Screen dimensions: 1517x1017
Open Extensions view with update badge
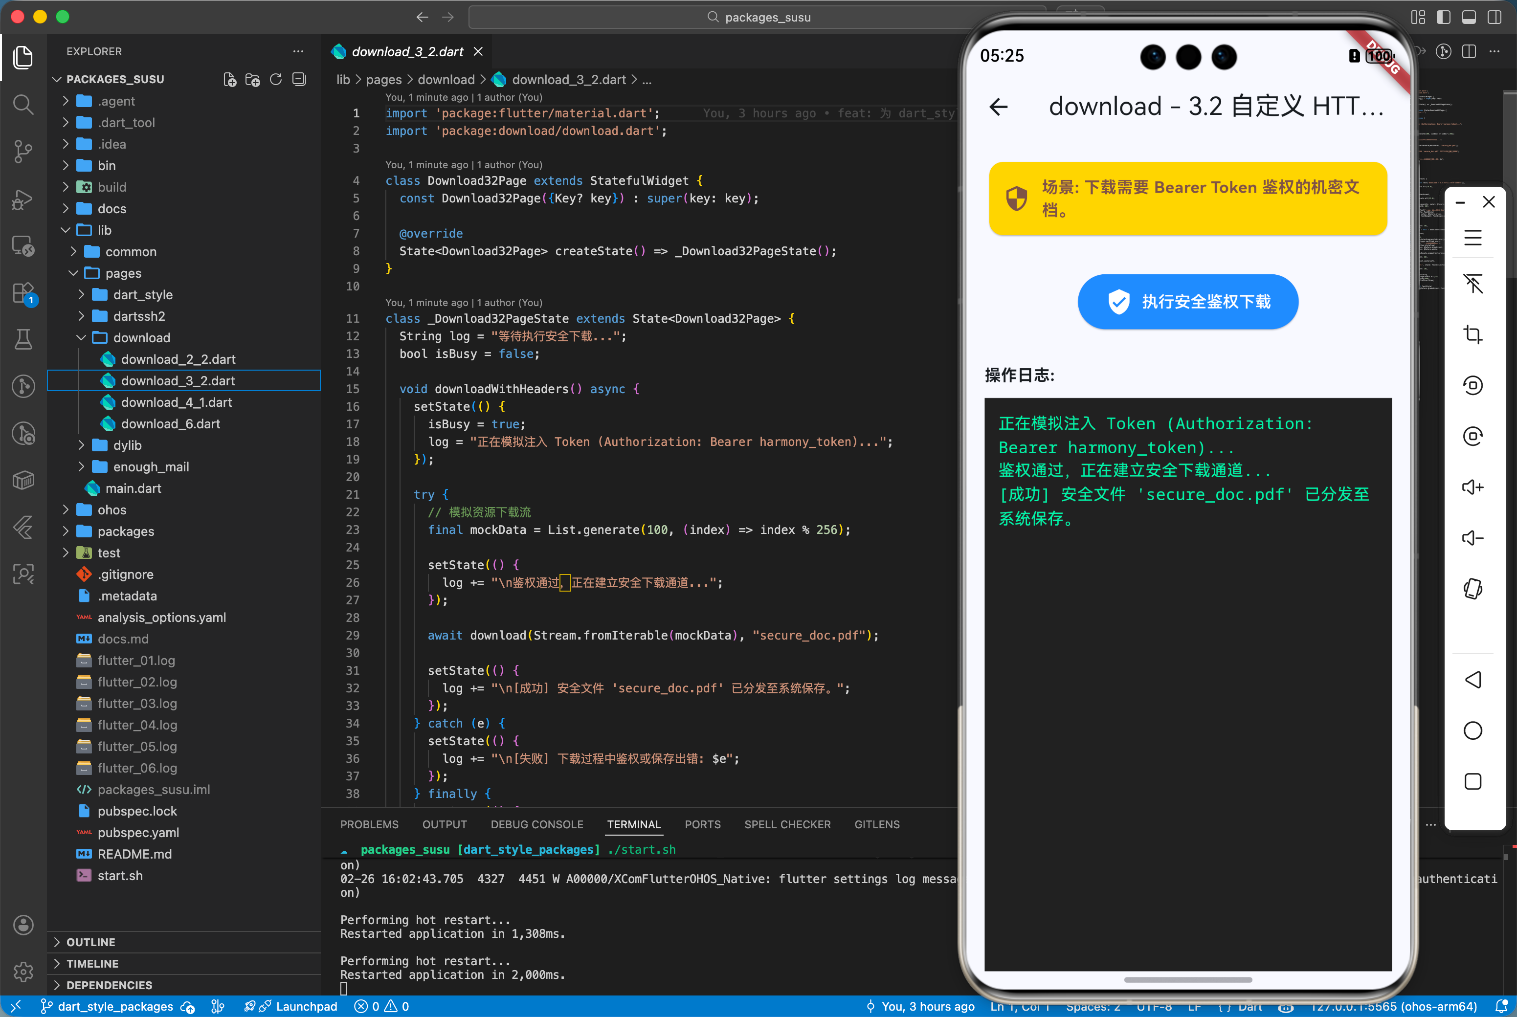click(x=23, y=293)
